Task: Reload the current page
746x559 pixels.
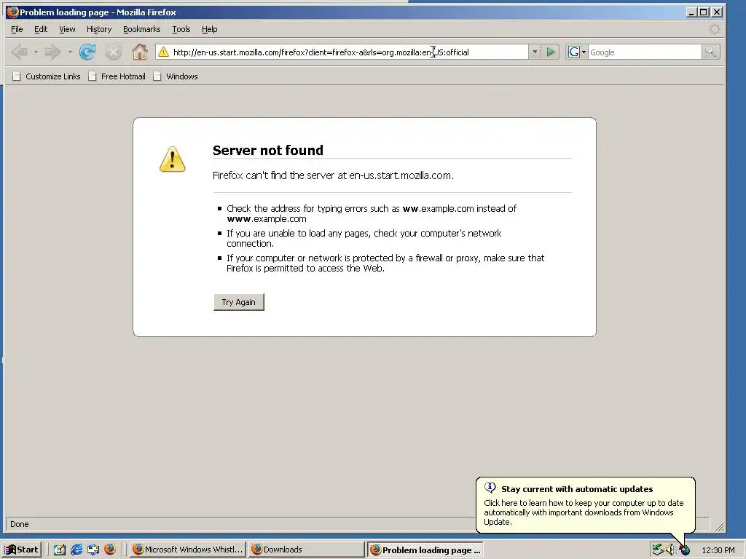Action: tap(87, 52)
